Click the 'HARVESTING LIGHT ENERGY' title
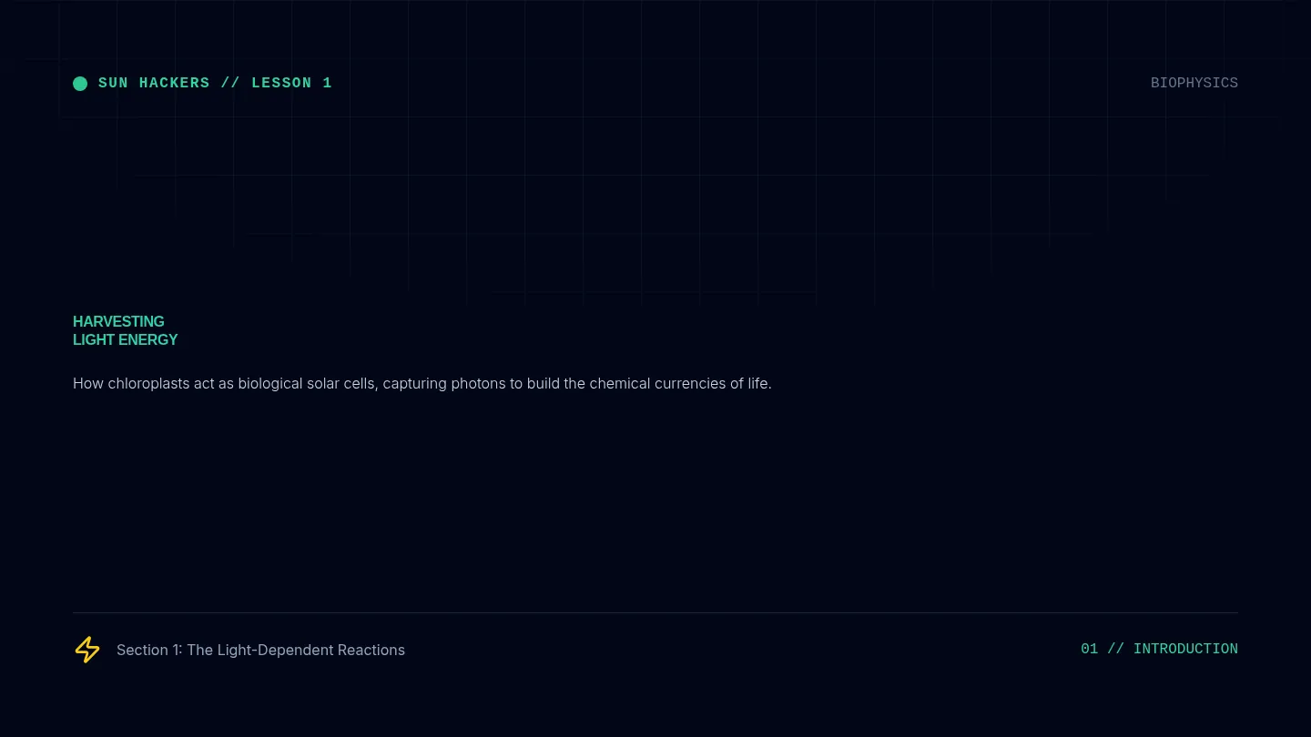 (126, 330)
